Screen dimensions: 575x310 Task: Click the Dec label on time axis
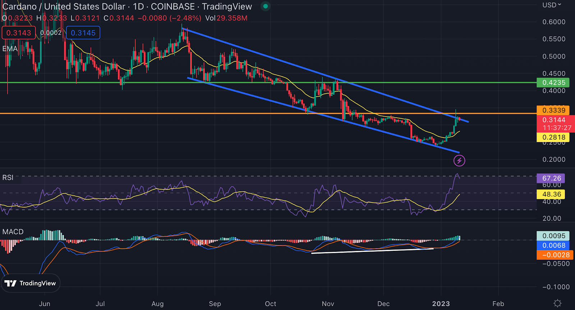click(383, 304)
